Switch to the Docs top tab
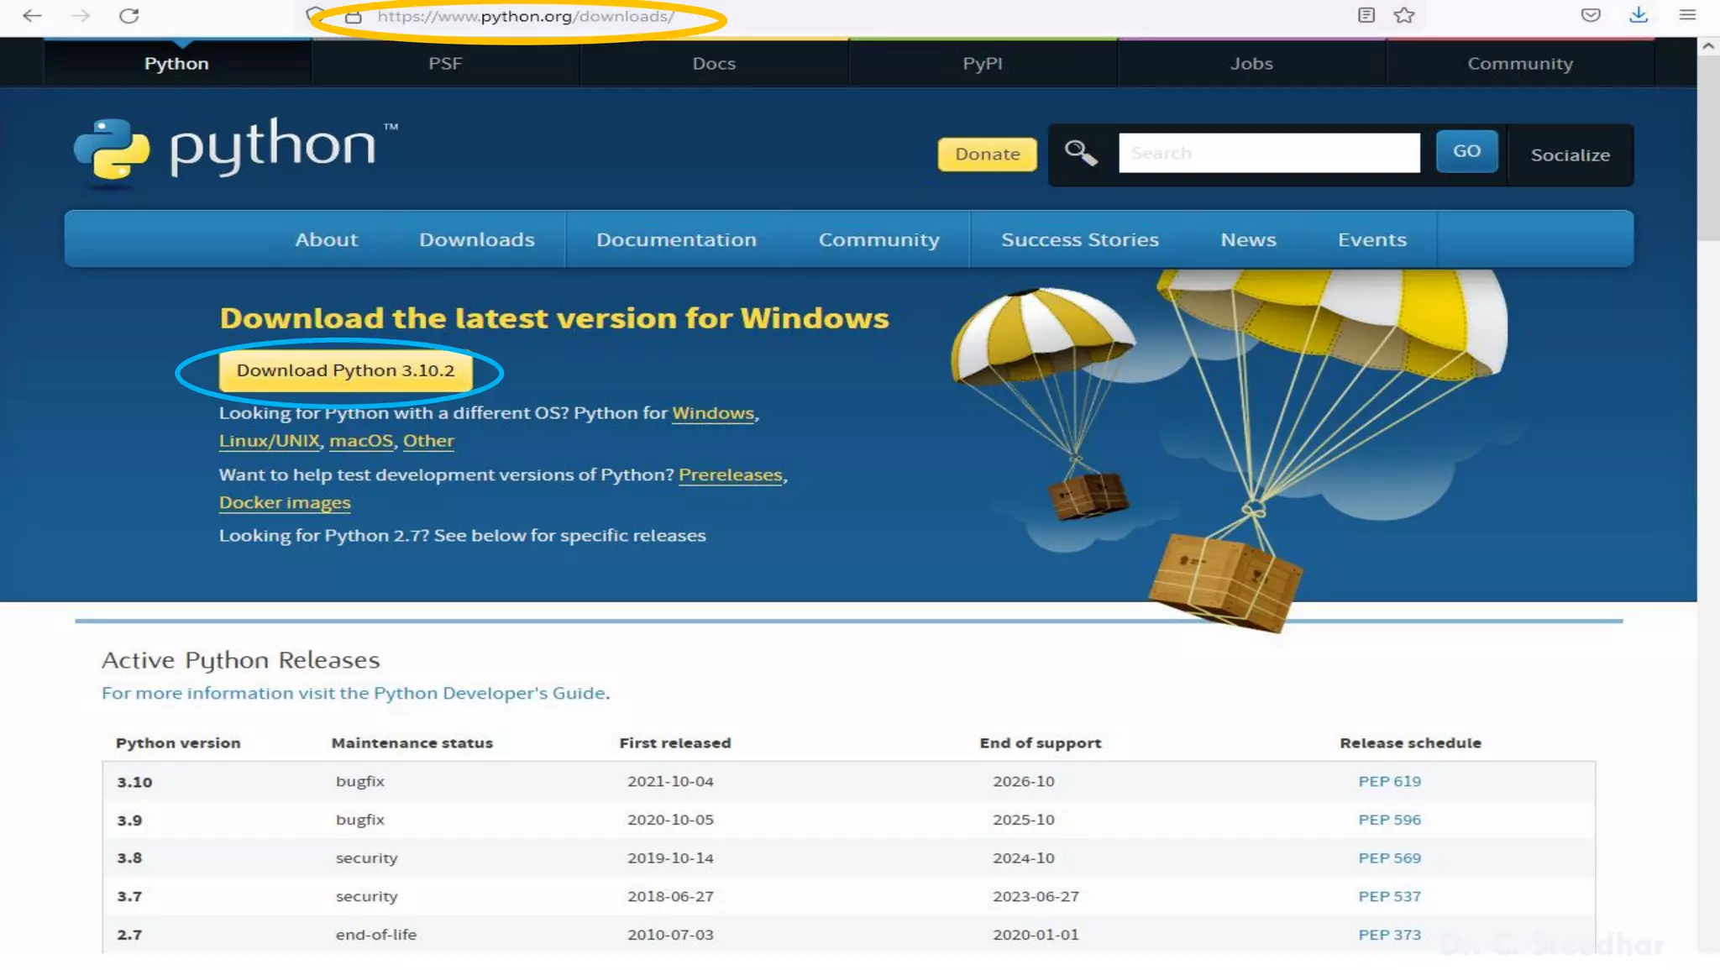Screen dimensions: 1720x970 tap(713, 63)
